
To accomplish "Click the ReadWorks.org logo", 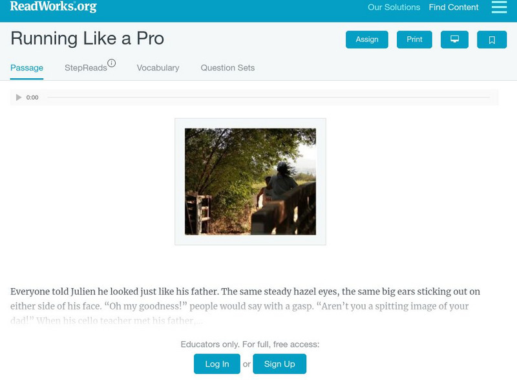I will 53,7.
